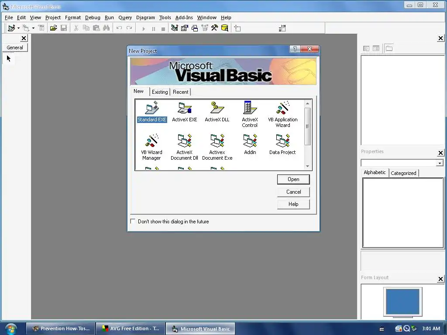Viewport: 447px width, 335px height.
Task: Open the Add Project dropdown arrow
Action: coord(18,28)
